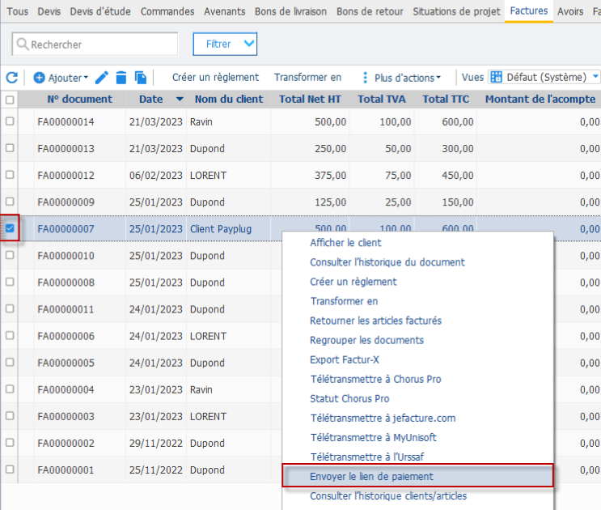Toggle the select-all header checkbox
Viewport: 601px width, 510px height.
10,100
